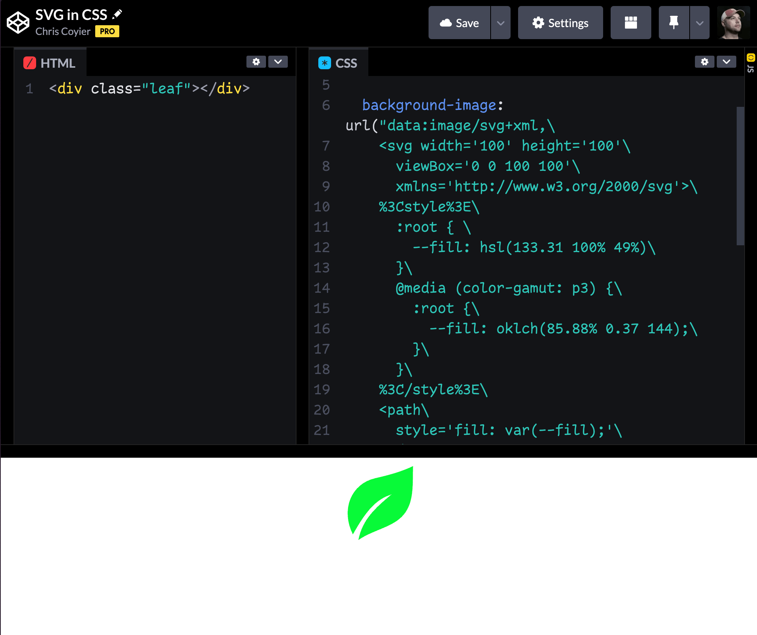Pin this pen with pin icon
This screenshot has width=757, height=635.
coord(673,23)
